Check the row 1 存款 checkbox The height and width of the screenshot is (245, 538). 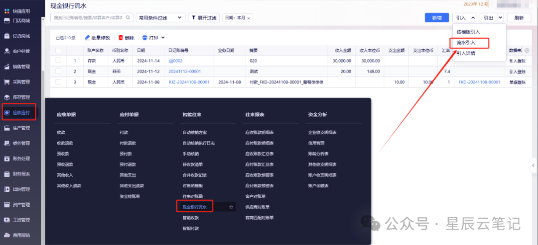[58, 61]
